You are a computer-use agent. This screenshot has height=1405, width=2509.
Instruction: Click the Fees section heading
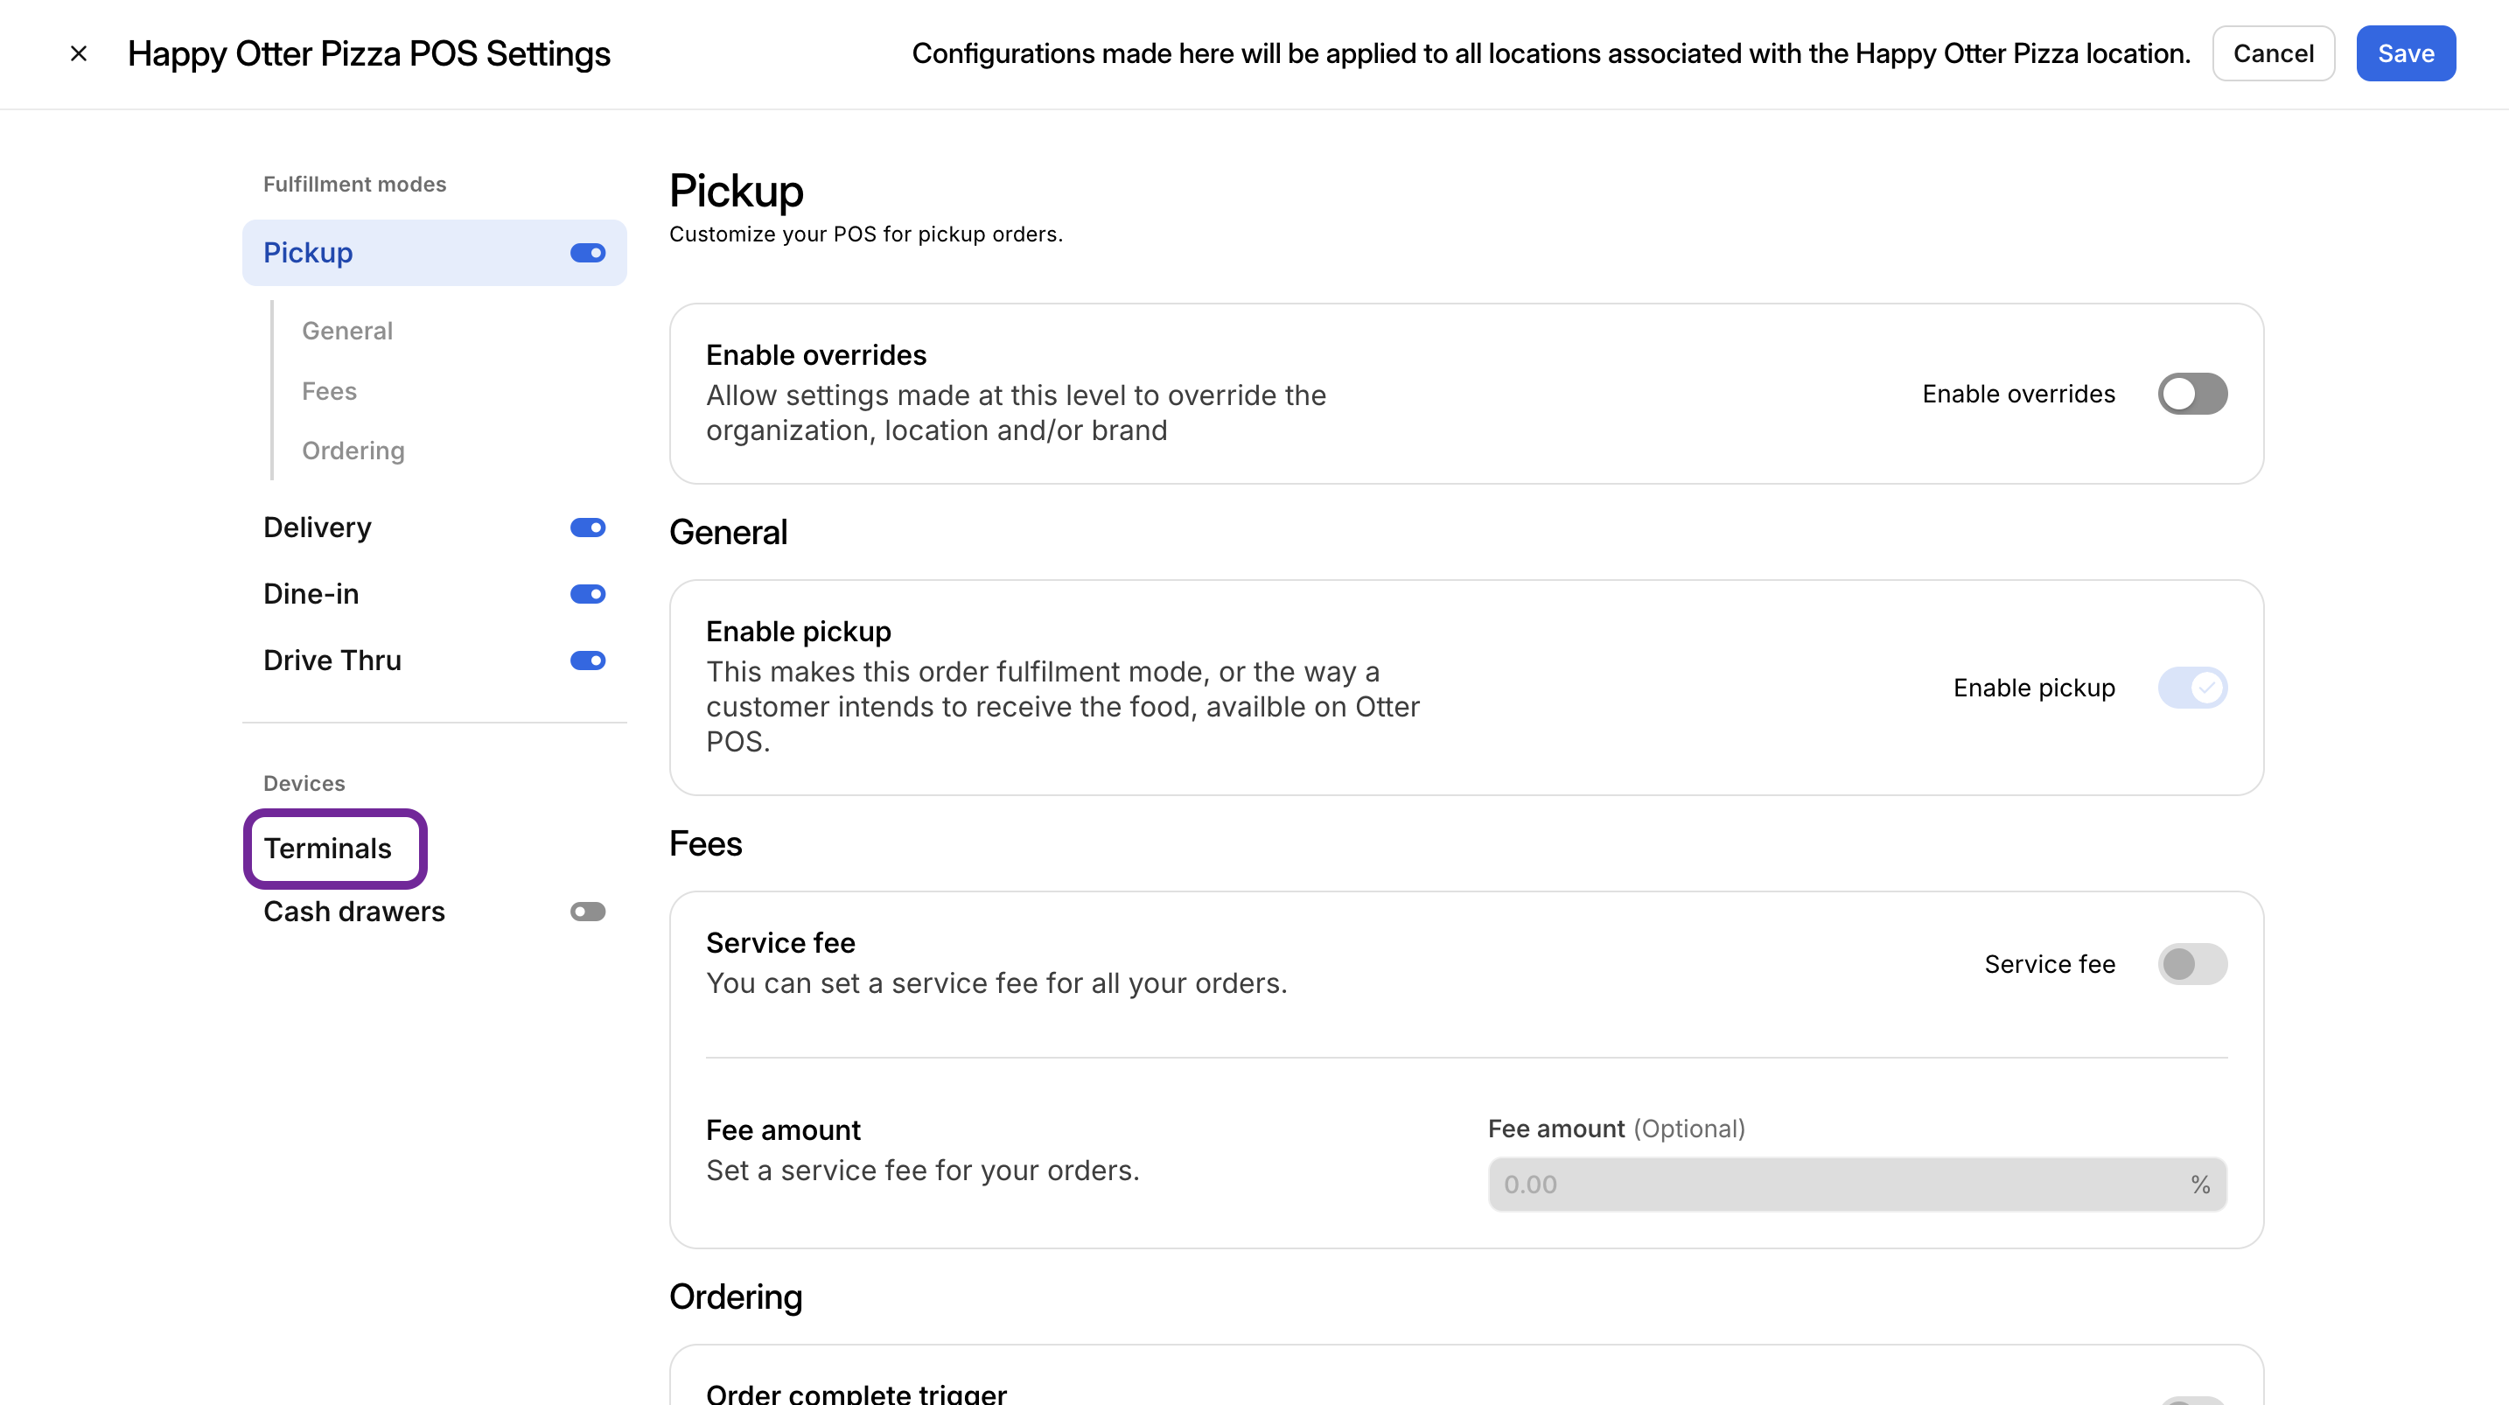point(706,843)
